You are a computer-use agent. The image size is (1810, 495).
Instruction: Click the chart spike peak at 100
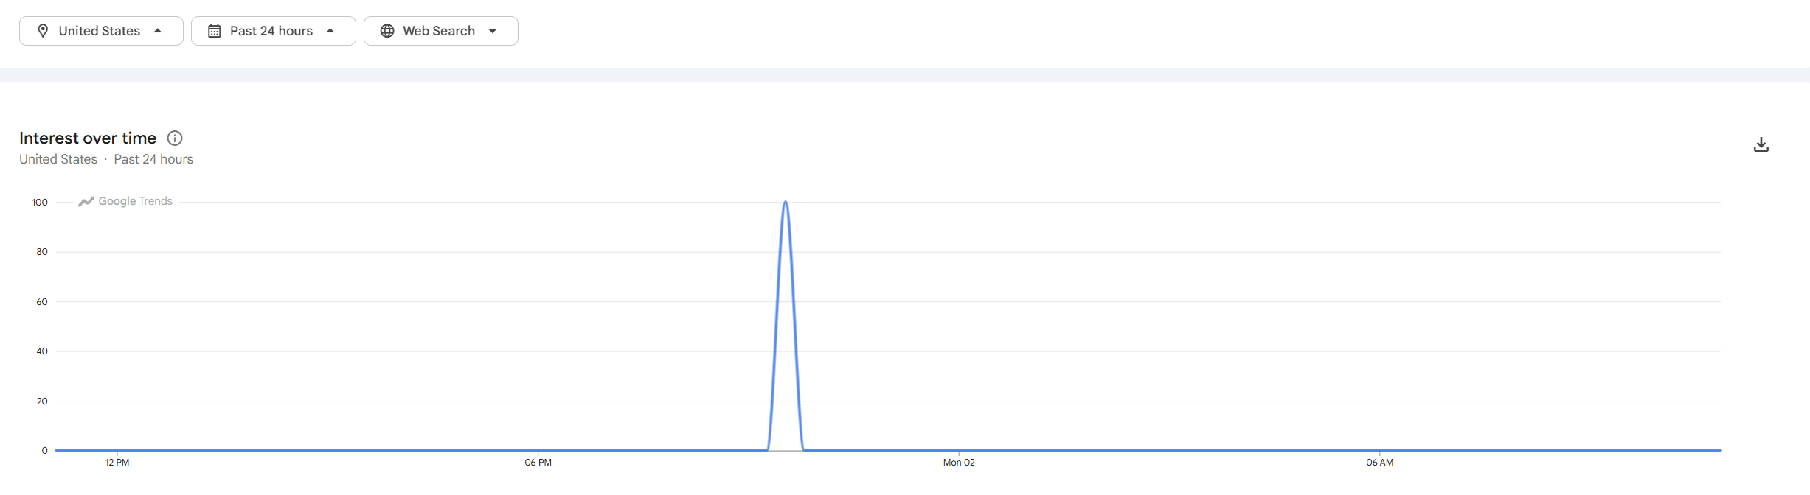click(x=786, y=203)
